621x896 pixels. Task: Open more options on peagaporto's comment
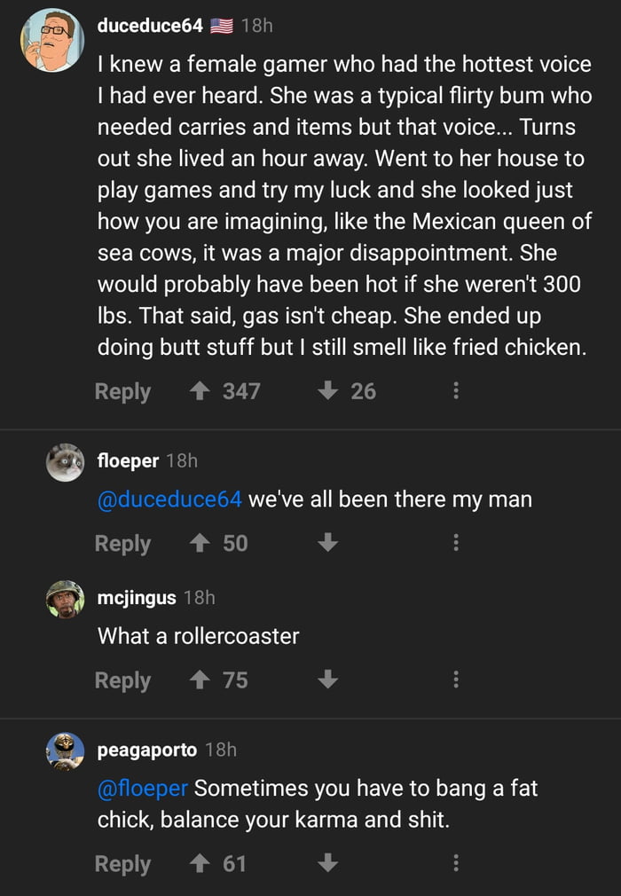(456, 863)
